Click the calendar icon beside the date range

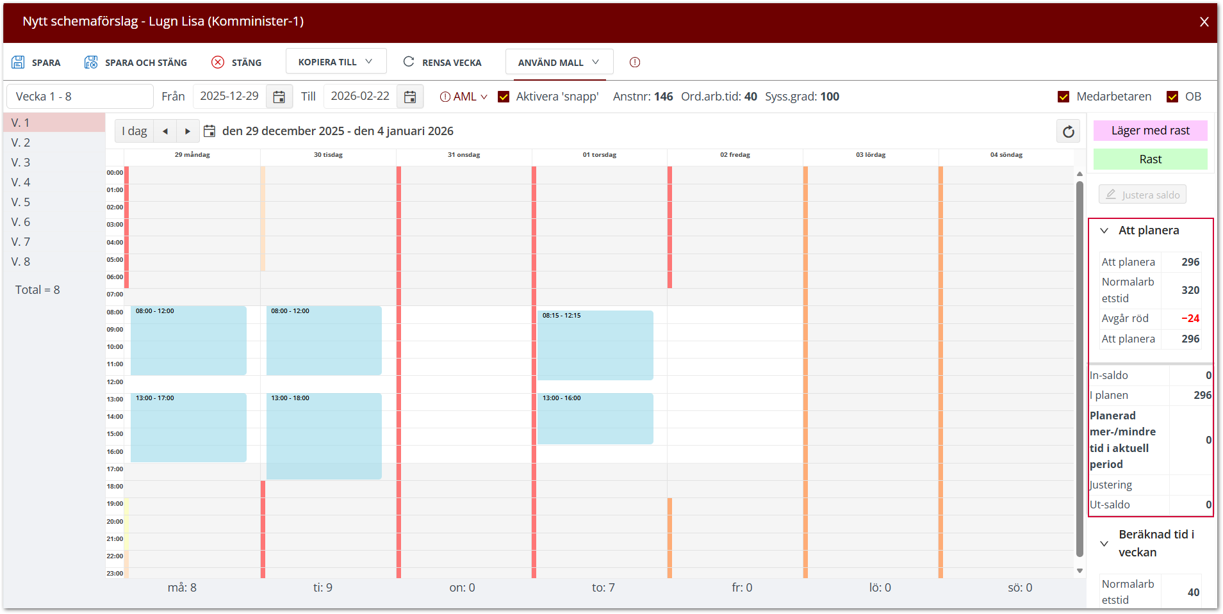click(209, 131)
